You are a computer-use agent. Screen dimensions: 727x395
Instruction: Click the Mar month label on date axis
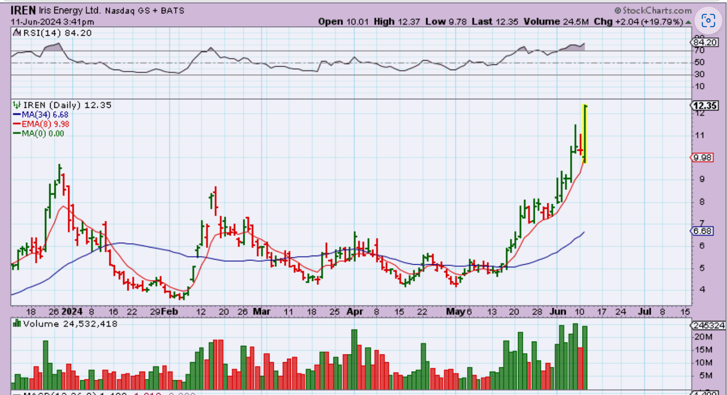pos(261,312)
